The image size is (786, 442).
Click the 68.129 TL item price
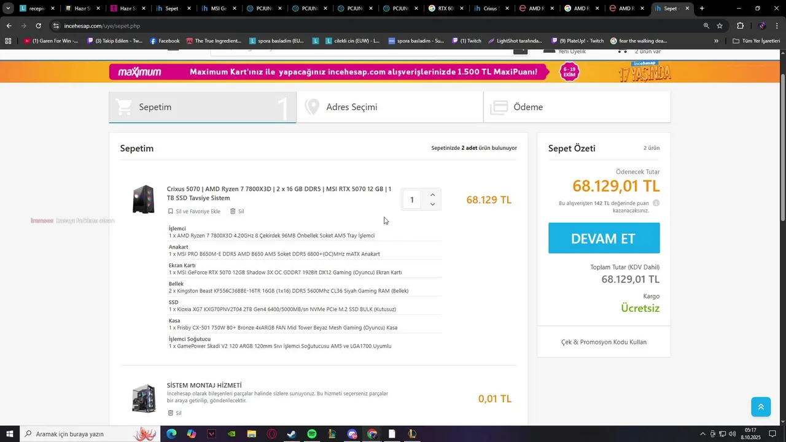[489, 200]
